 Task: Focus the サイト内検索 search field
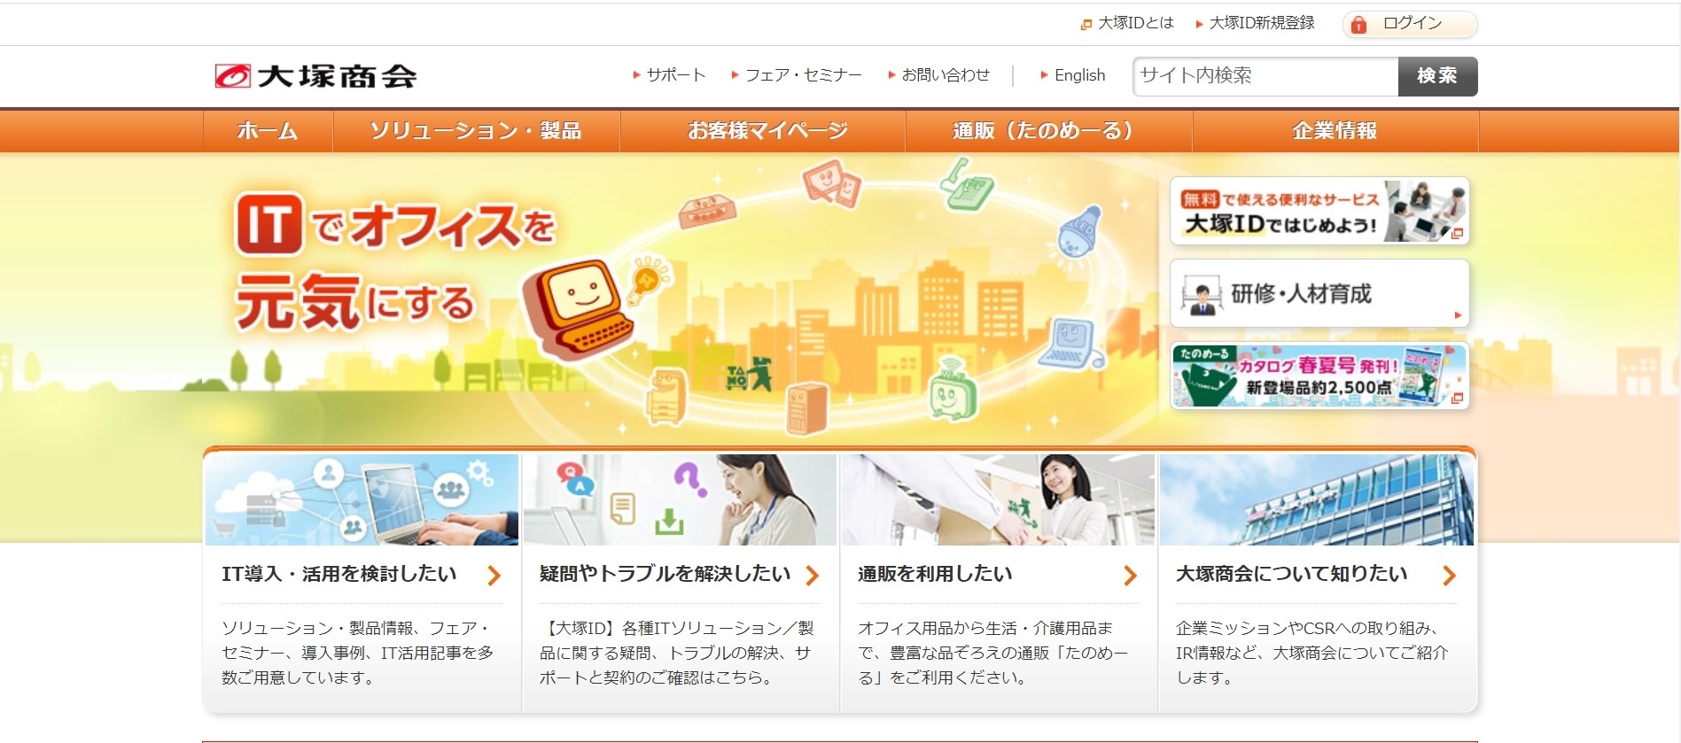point(1265,76)
